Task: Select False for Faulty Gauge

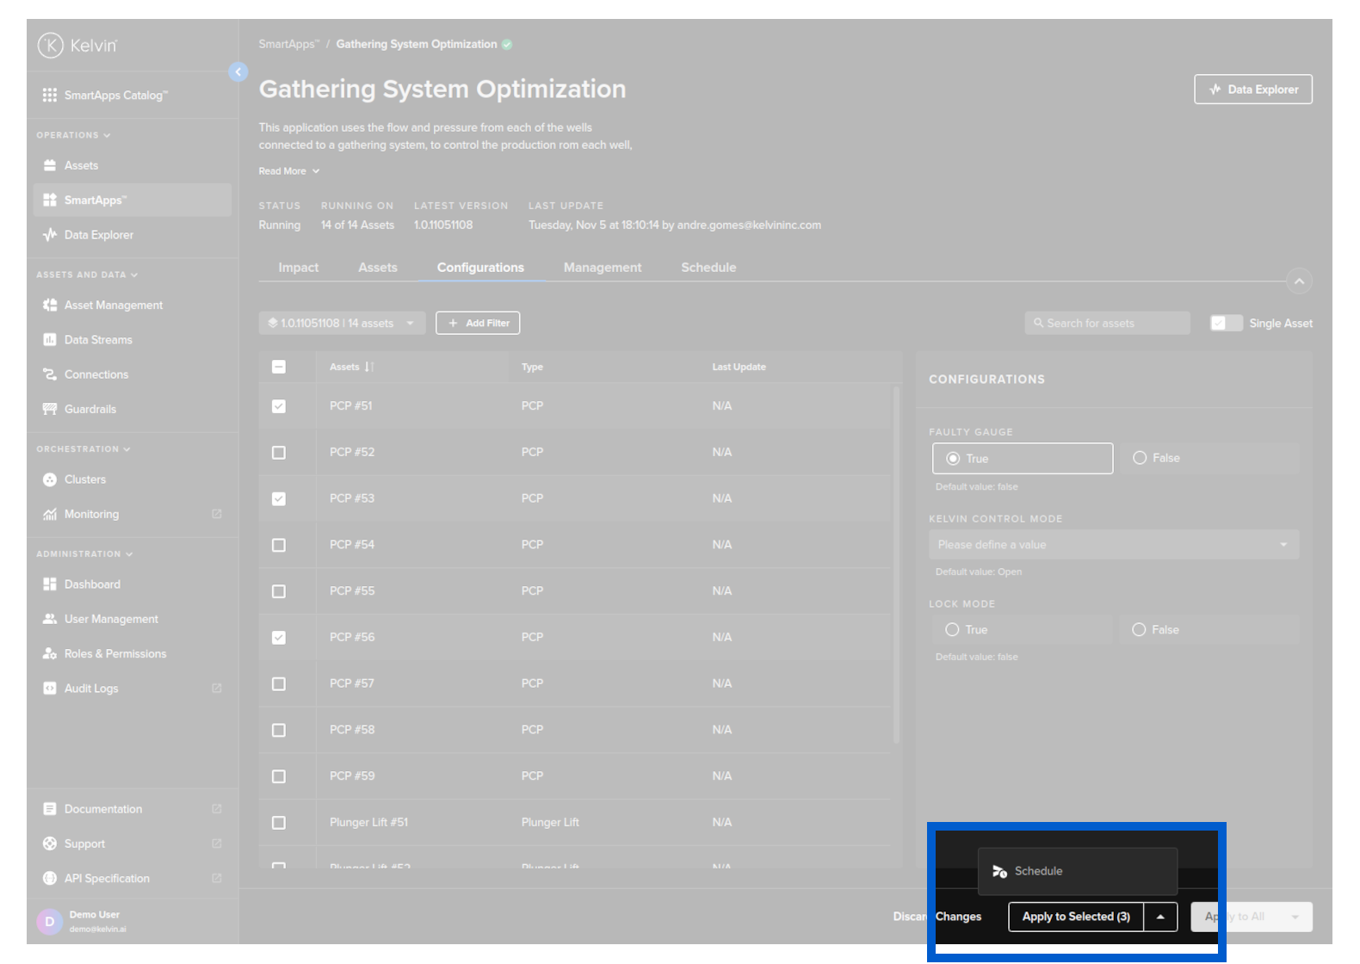Action: point(1140,458)
